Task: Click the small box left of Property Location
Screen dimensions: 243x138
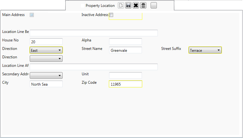Action: (x=82, y=6)
